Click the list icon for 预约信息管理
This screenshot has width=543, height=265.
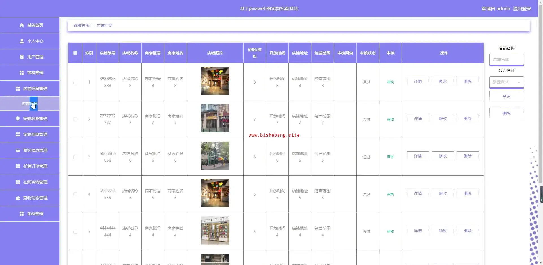click(18, 150)
